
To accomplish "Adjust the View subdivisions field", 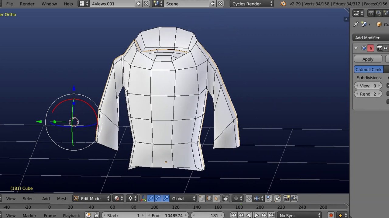I will click(x=368, y=86).
